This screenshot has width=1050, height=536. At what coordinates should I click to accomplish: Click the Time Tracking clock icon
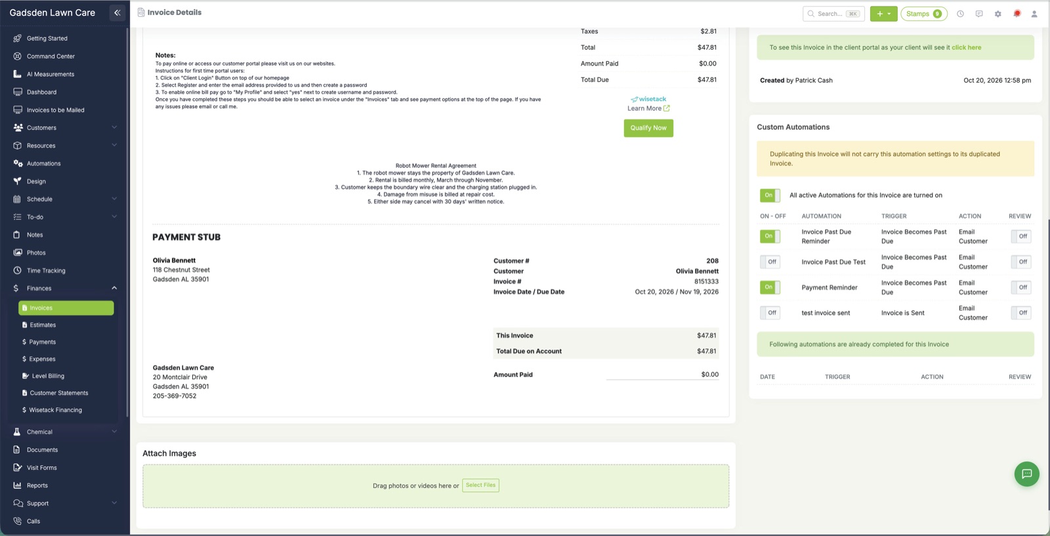[18, 270]
